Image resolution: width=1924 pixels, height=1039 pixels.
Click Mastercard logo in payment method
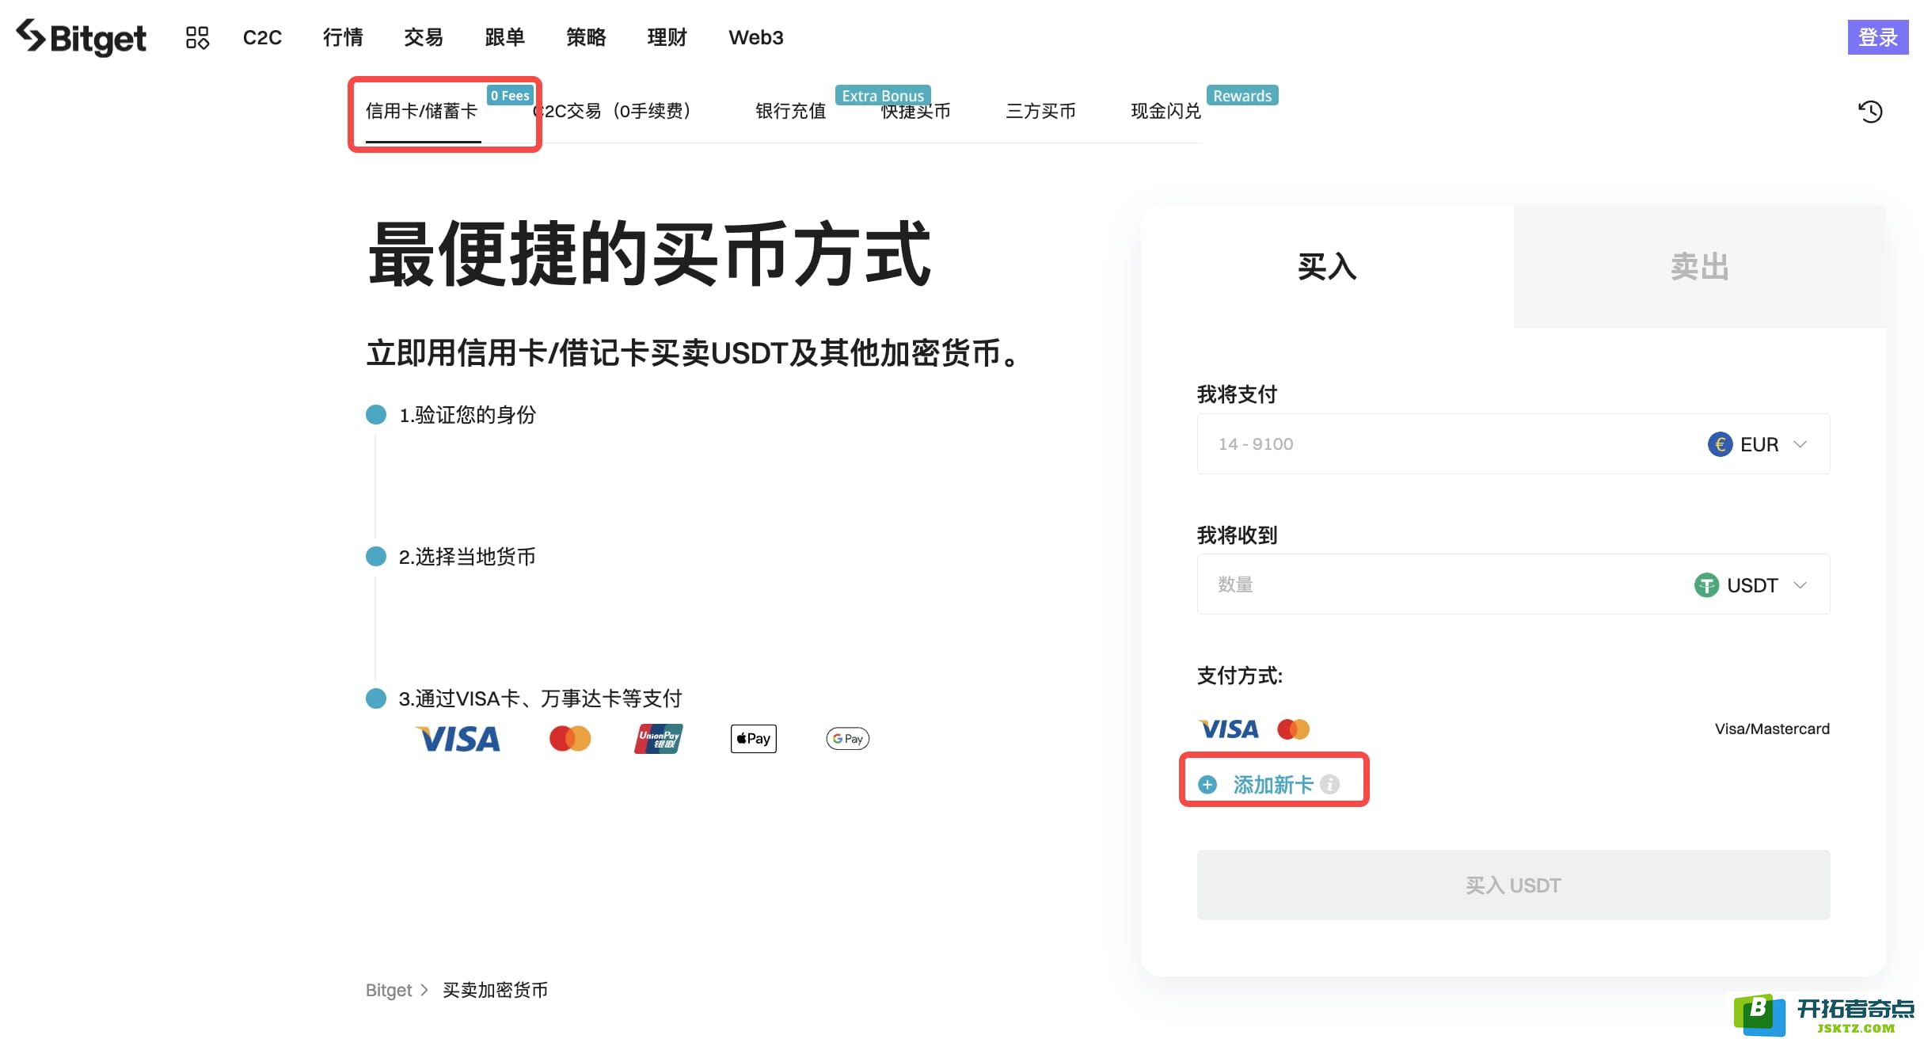pyautogui.click(x=1294, y=729)
